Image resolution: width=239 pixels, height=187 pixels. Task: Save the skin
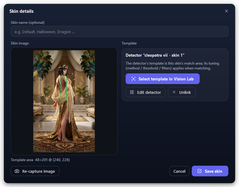[x=210, y=171]
